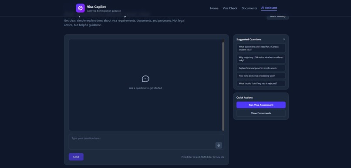Select What should I do if visa rejected
351x168 pixels.
point(261,83)
